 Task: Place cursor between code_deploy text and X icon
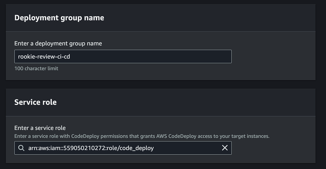tap(187, 148)
